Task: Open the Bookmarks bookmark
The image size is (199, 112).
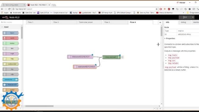Action: [16, 12]
